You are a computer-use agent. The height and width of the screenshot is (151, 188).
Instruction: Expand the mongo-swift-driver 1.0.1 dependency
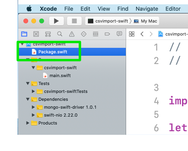pos(33,107)
